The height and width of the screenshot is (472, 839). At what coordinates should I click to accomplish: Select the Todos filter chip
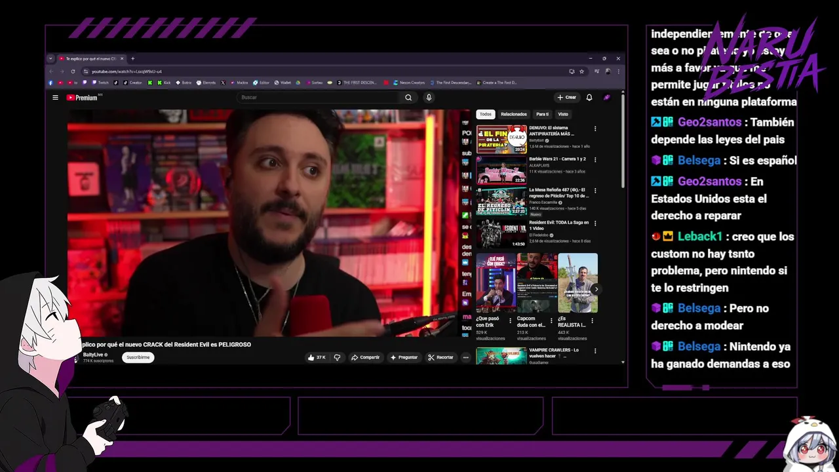pyautogui.click(x=485, y=114)
